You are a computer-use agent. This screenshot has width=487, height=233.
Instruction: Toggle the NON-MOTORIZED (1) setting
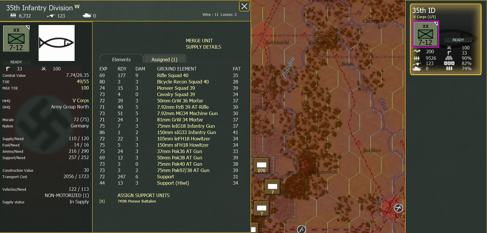(x=67, y=195)
